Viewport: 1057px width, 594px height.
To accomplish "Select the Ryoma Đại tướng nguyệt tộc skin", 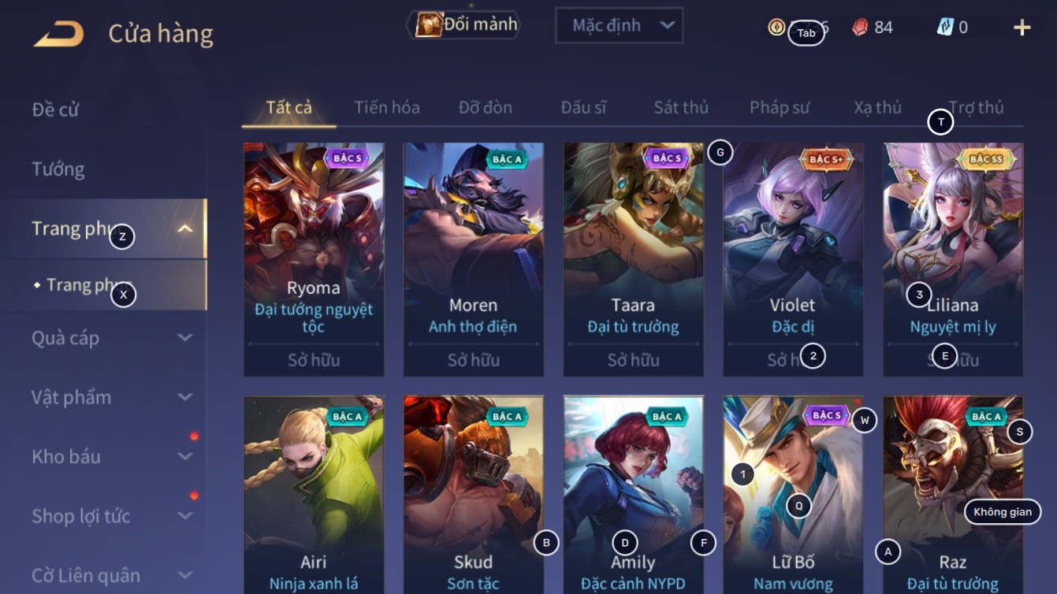I will 314,259.
